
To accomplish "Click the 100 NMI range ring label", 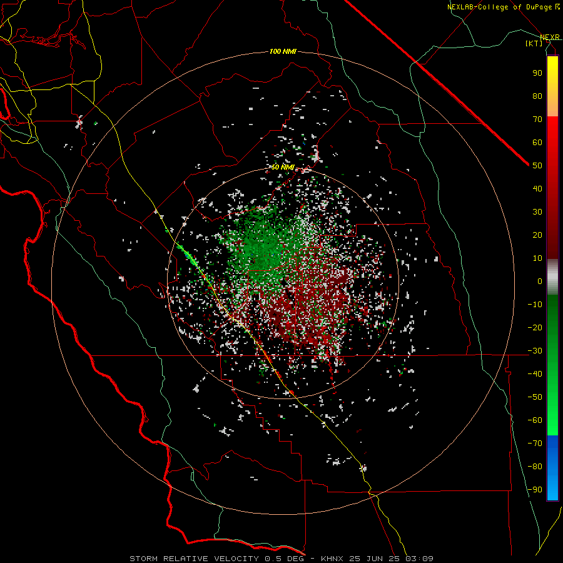I will pos(283,52).
